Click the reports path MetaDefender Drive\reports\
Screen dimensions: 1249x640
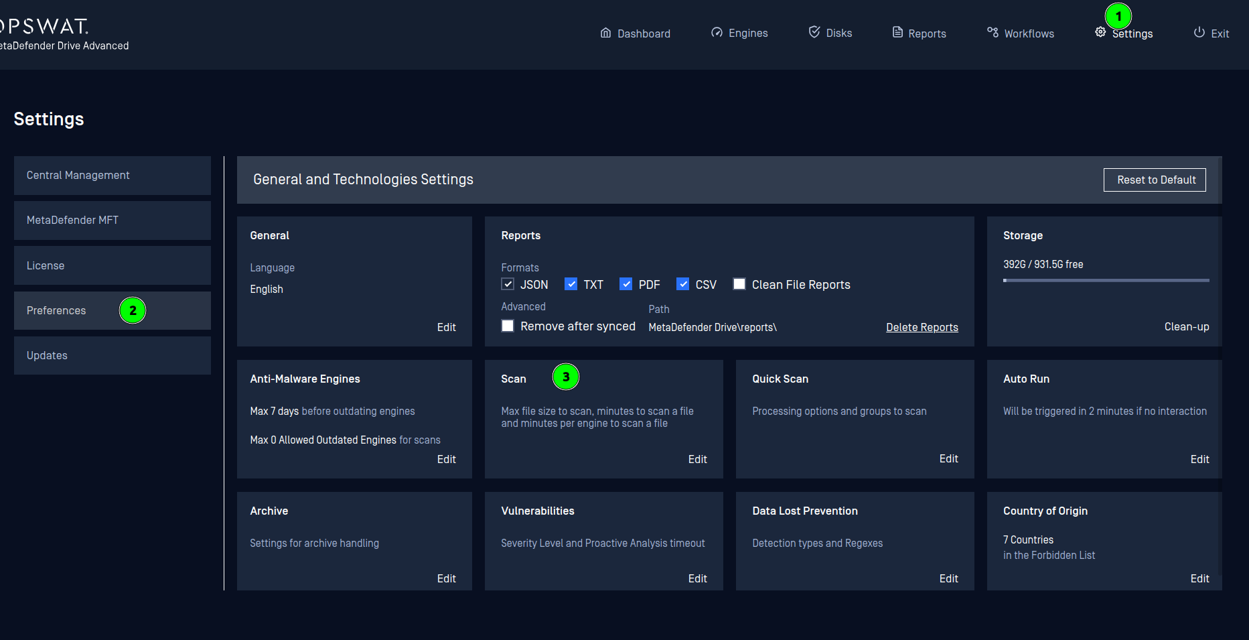[x=713, y=327]
